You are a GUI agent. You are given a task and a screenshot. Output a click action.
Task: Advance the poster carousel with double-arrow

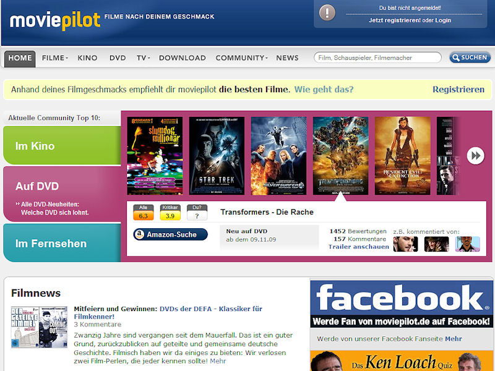pos(475,156)
